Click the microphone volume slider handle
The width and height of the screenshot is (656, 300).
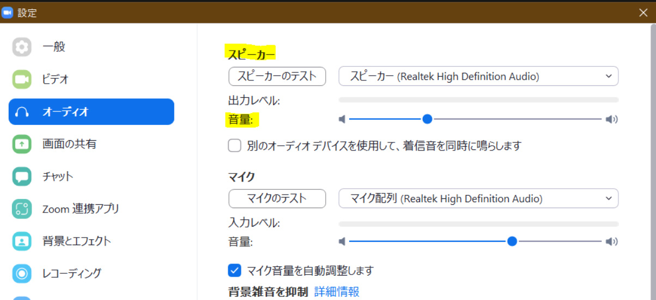[x=512, y=241]
